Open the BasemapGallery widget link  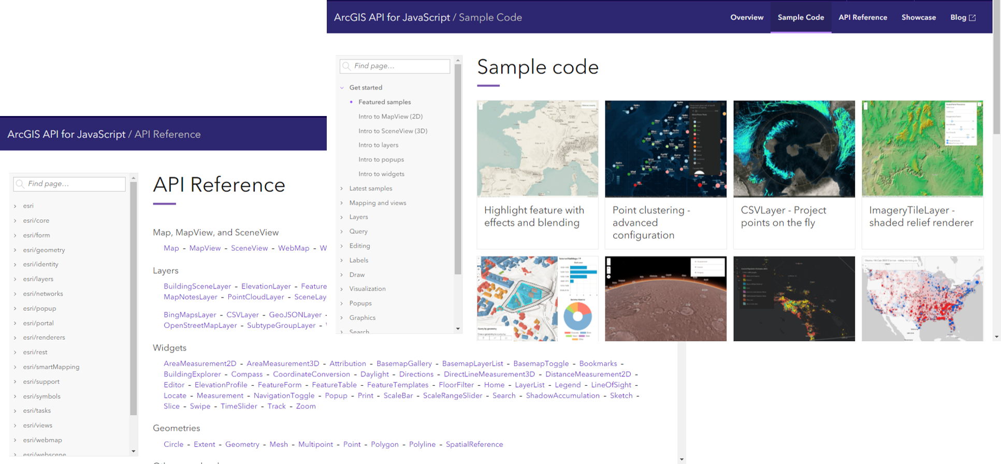point(404,364)
